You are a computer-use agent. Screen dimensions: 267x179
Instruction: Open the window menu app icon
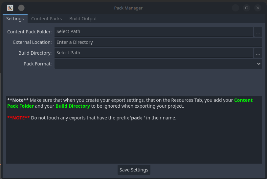pyautogui.click(x=10, y=8)
